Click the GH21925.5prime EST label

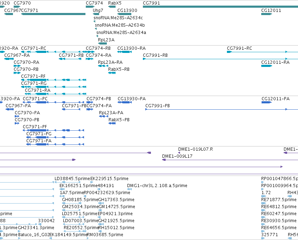(x=116, y=221)
